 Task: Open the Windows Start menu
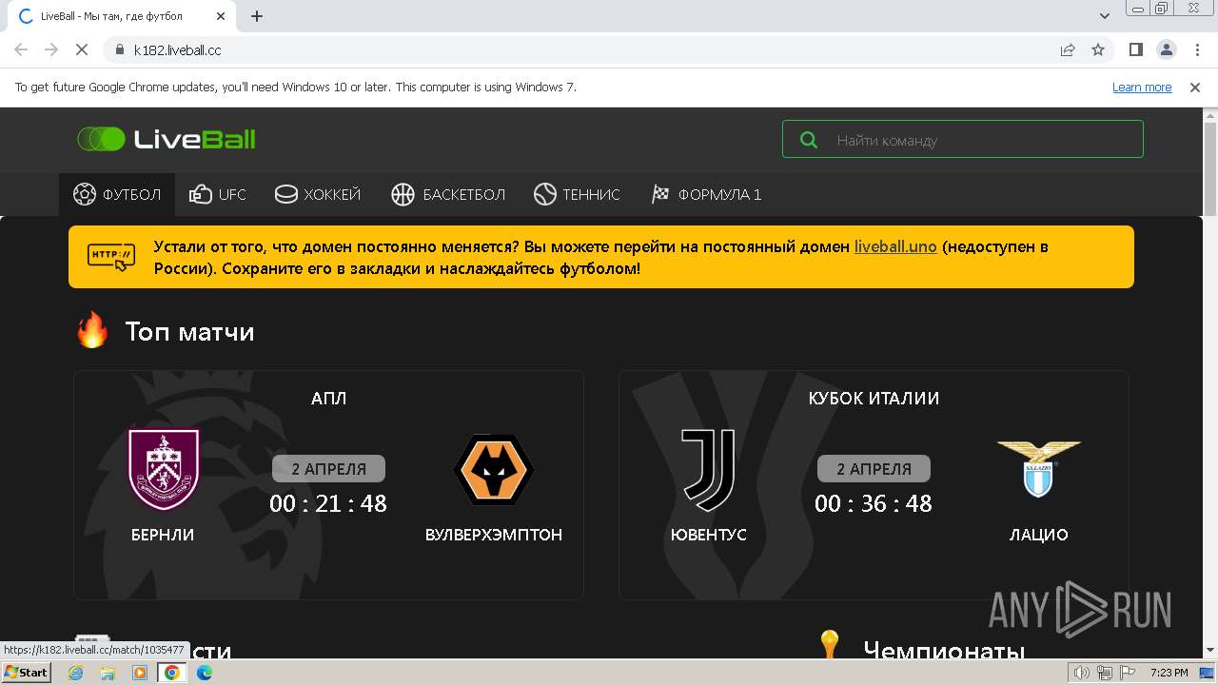coord(27,673)
